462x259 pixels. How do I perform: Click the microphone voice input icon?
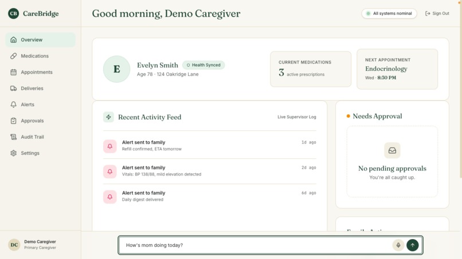coord(398,245)
